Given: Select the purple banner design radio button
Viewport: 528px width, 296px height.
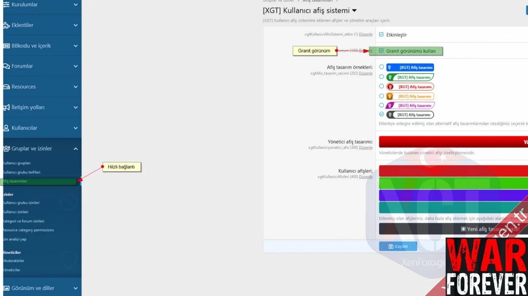Looking at the screenshot, I should point(382,105).
